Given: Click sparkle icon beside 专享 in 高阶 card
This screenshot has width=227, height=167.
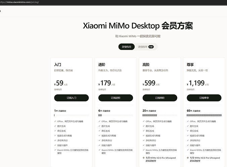Looking at the screenshot, I should coord(144,158).
